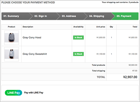
Task: Click the Gray Cony Sweatshirt product name
Action: 35,54
